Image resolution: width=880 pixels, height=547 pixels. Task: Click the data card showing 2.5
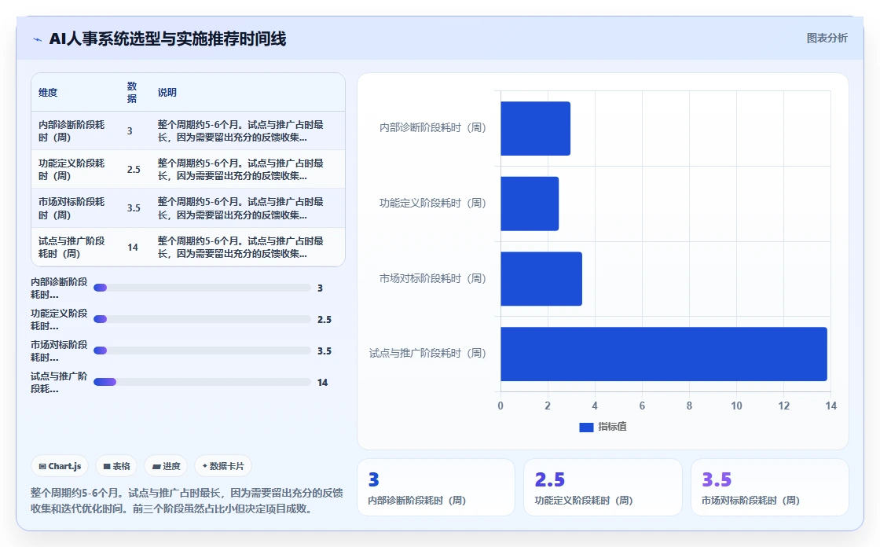click(603, 487)
